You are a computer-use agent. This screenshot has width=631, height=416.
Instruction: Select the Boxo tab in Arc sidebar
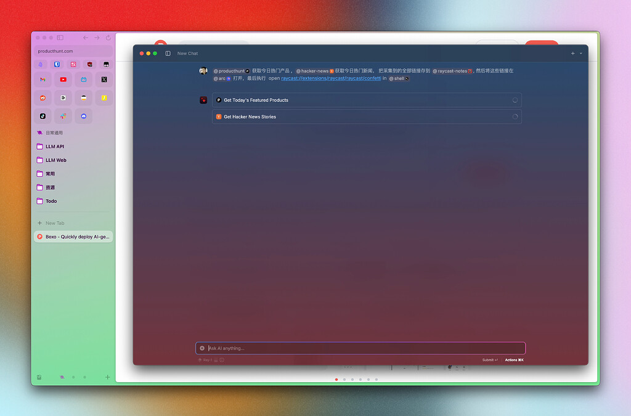coord(73,237)
